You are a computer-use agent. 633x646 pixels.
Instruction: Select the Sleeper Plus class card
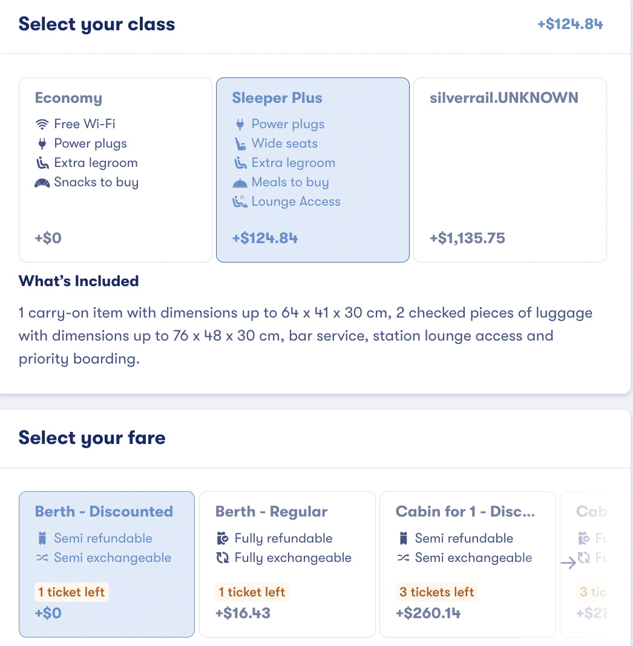pyautogui.click(x=312, y=170)
